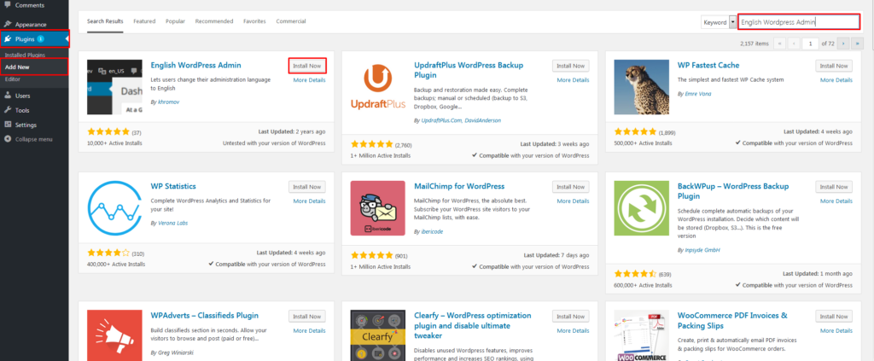The width and height of the screenshot is (874, 361).
Task: Open the WP Fastest Cache title link
Action: tap(708, 65)
